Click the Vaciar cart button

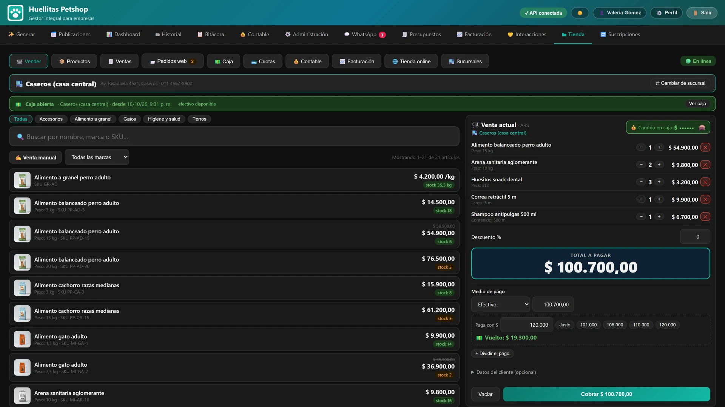coord(486,394)
